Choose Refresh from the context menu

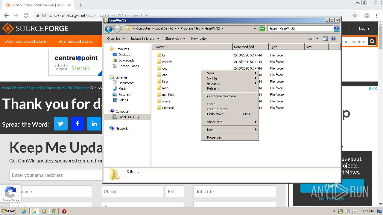point(230,88)
